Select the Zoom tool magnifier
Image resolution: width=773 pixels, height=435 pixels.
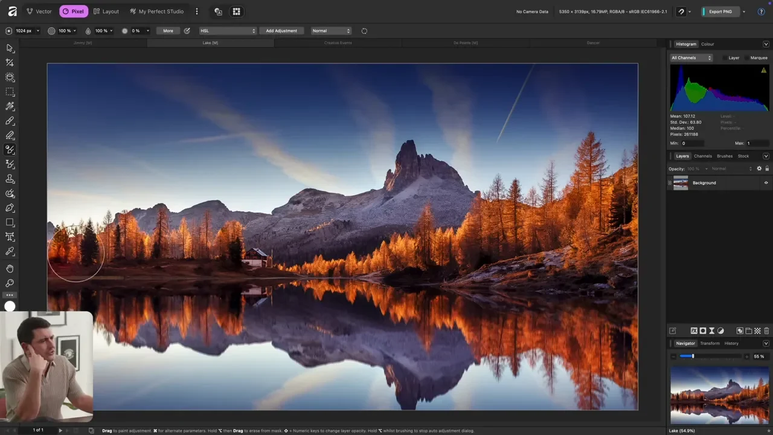click(x=10, y=283)
